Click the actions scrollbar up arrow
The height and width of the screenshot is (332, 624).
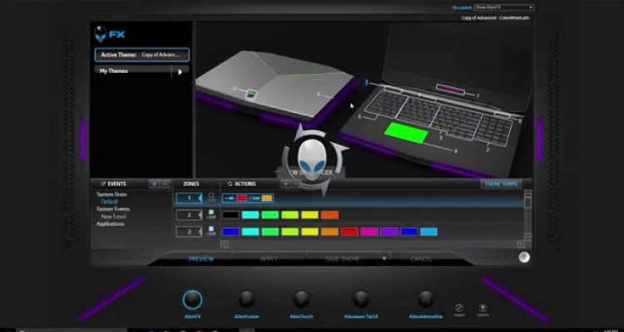528,193
